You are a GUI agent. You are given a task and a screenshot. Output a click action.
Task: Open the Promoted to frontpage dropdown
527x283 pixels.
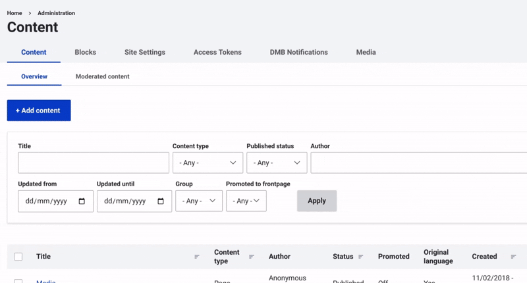(246, 201)
